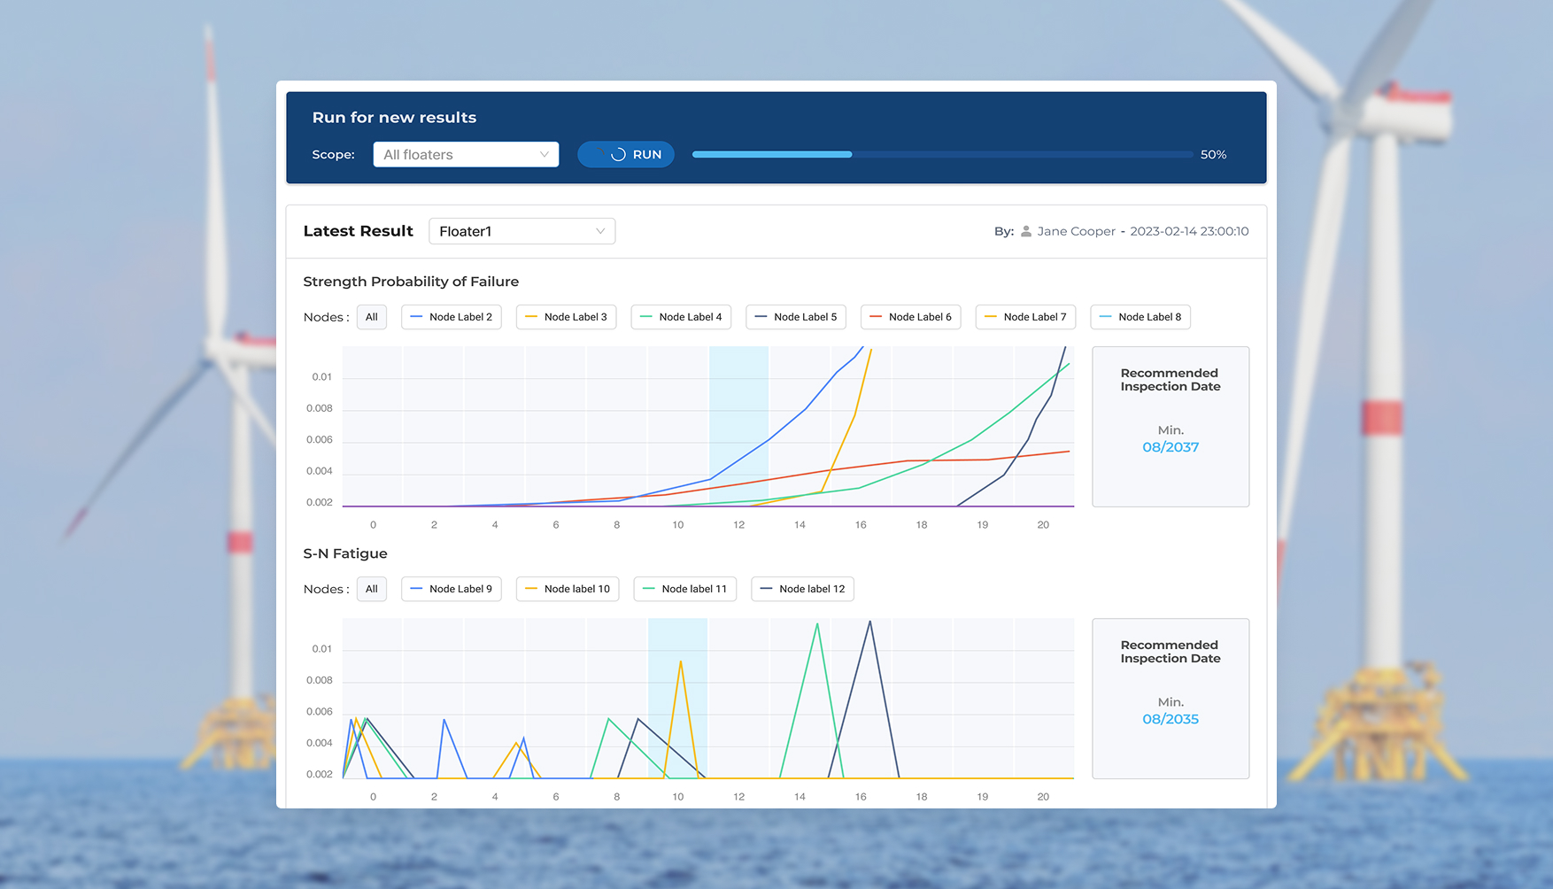Toggle the Node label 10 chip
Screen dimensions: 1553x889
568,589
